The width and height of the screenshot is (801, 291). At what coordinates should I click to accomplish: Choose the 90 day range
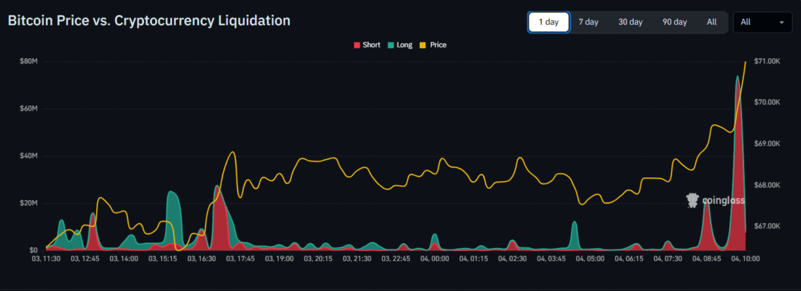click(x=674, y=22)
